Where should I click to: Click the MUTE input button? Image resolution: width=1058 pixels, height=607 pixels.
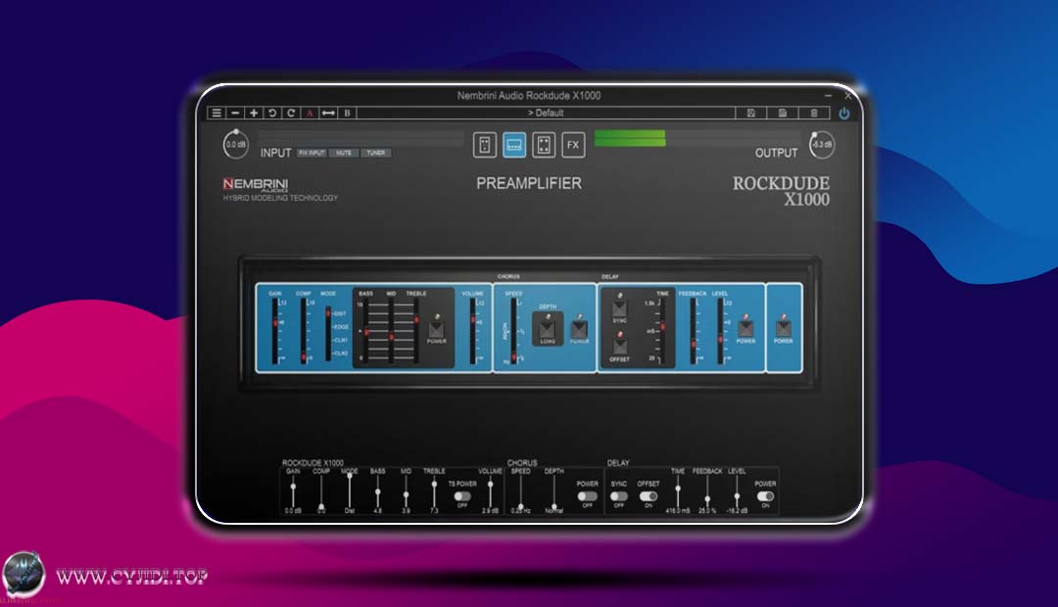tap(344, 153)
